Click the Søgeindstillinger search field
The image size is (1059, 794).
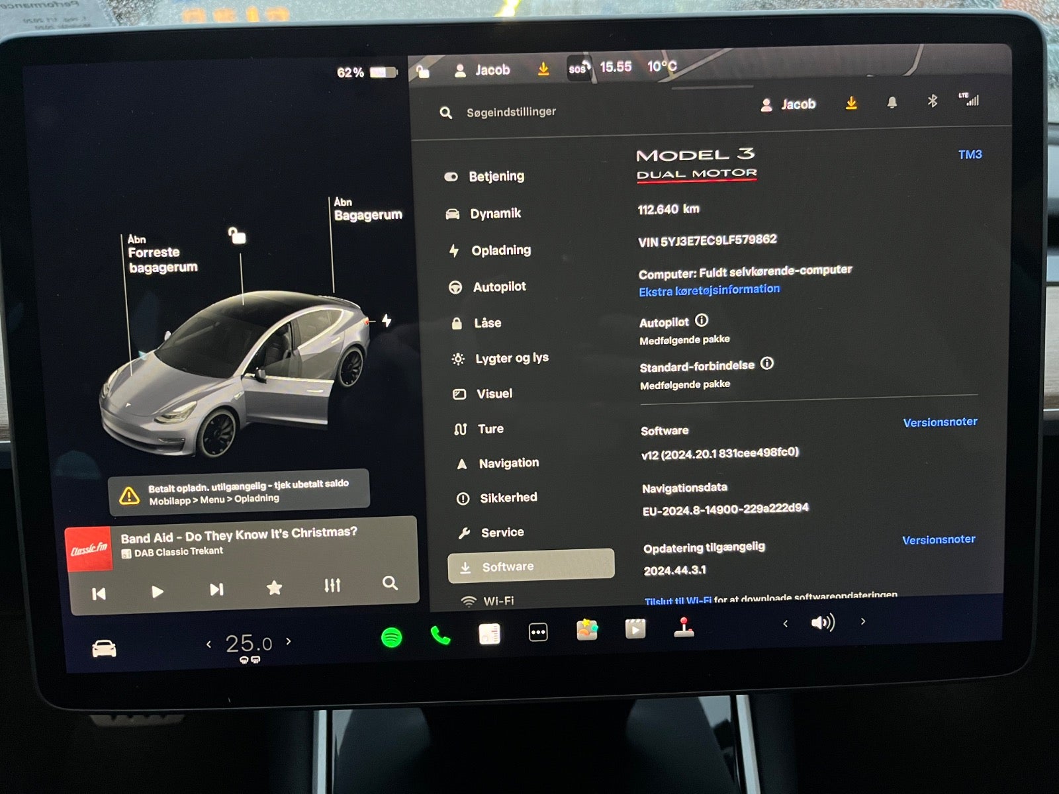coord(511,112)
